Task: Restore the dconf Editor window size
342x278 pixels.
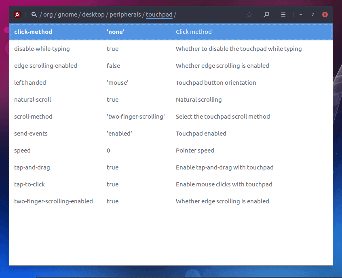Action: point(313,15)
